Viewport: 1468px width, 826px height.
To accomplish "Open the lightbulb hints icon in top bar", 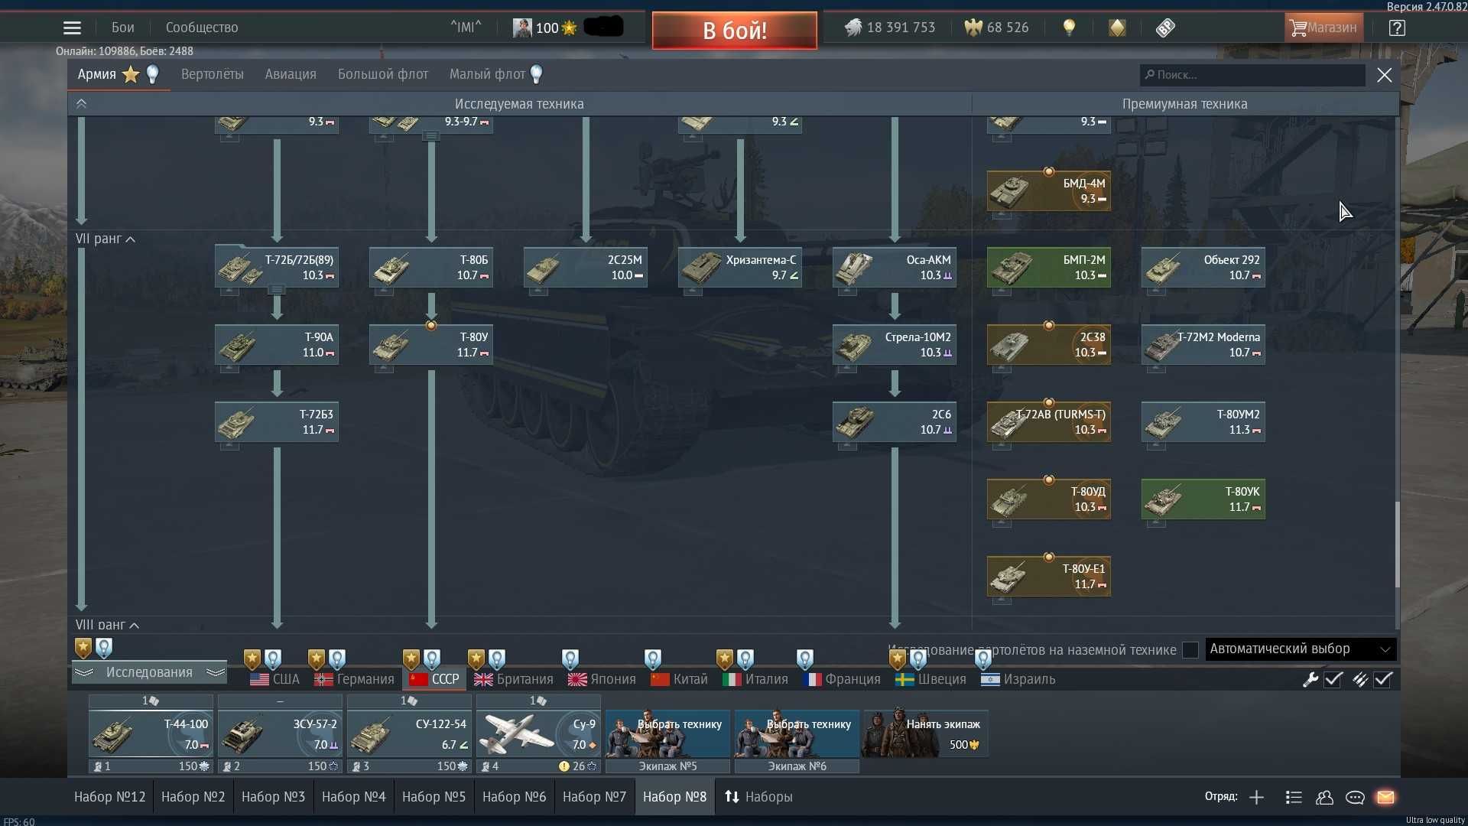I will [x=1069, y=28].
